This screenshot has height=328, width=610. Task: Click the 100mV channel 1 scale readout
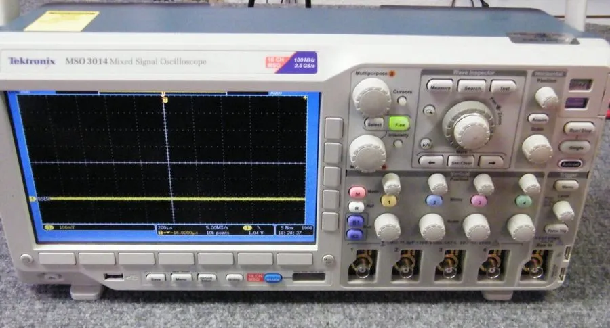pyautogui.click(x=66, y=227)
